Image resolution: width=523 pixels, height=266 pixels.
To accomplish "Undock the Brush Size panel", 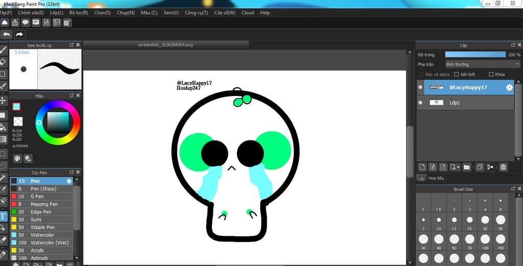I will click(x=513, y=189).
